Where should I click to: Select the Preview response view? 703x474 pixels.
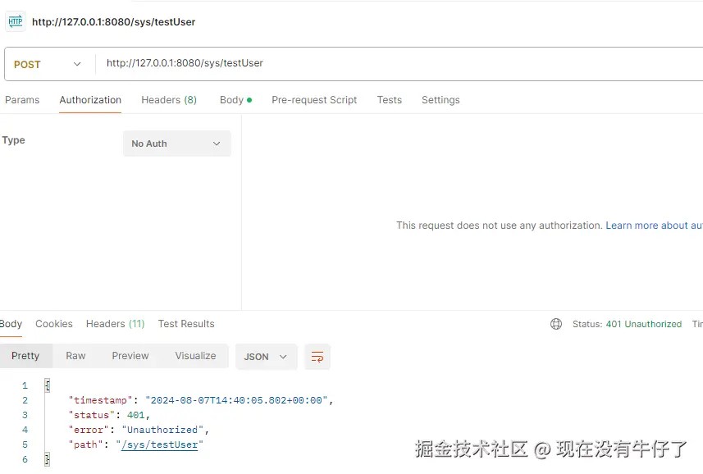tap(130, 356)
